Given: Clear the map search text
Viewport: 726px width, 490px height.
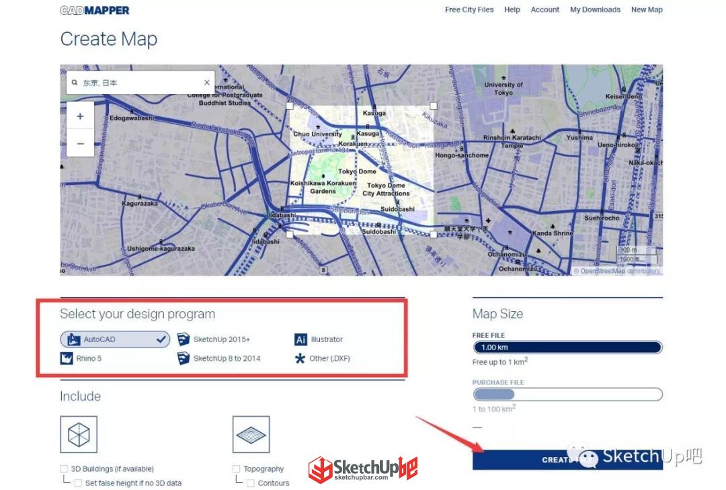Looking at the screenshot, I should click(207, 83).
